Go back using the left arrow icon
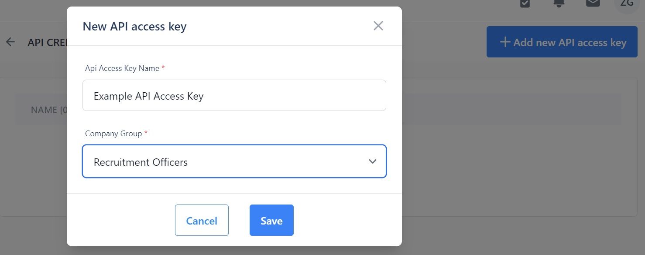645x255 pixels. 10,42
